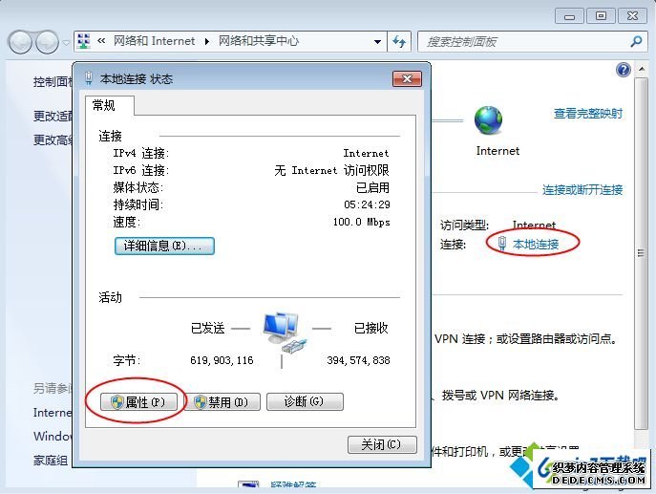
Task: Open 查看完整映射 link
Action: [x=588, y=114]
